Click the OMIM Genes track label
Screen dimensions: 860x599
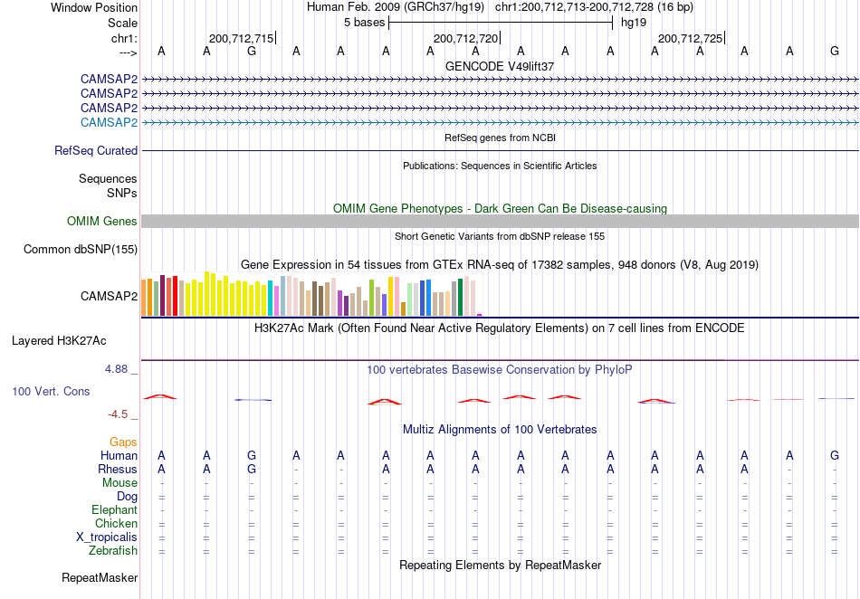(102, 221)
